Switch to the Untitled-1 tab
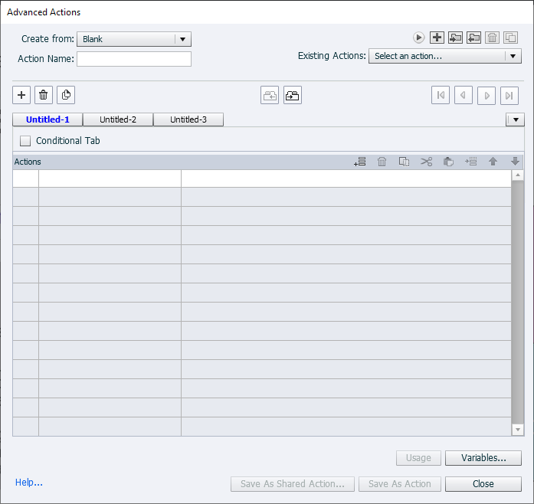The height and width of the screenshot is (504, 534). click(x=48, y=119)
